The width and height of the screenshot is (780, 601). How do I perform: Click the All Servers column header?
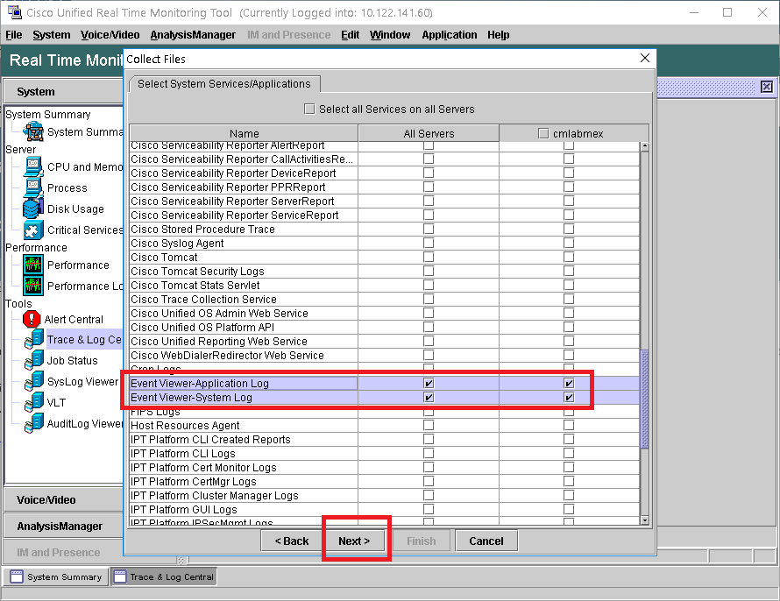429,133
